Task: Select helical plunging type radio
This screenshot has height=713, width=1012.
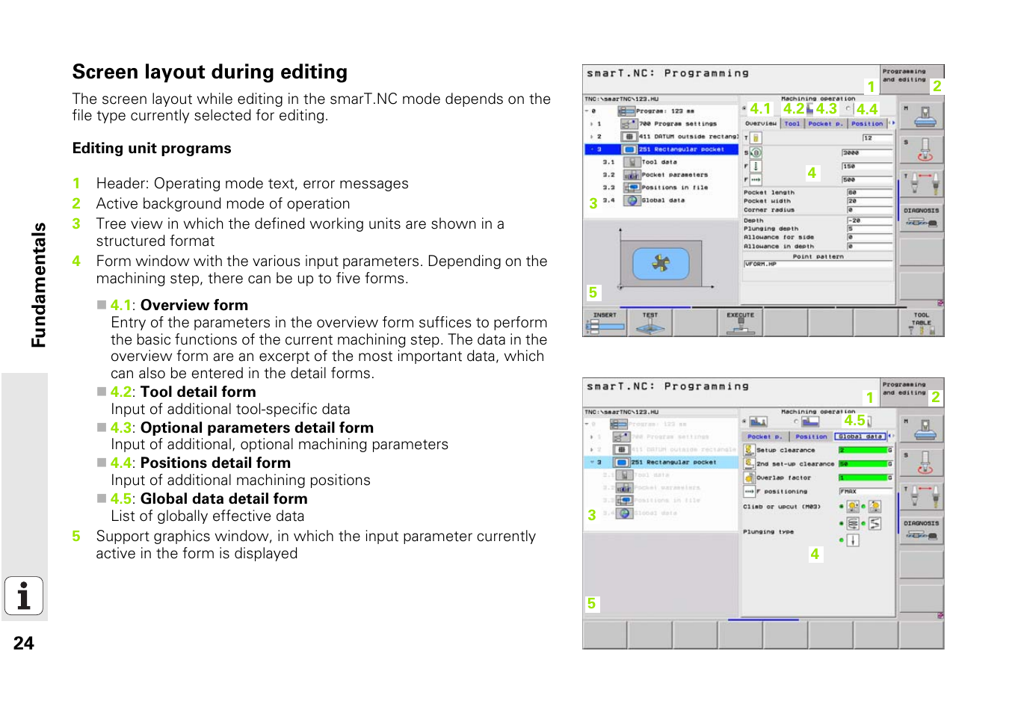Action: click(x=842, y=523)
